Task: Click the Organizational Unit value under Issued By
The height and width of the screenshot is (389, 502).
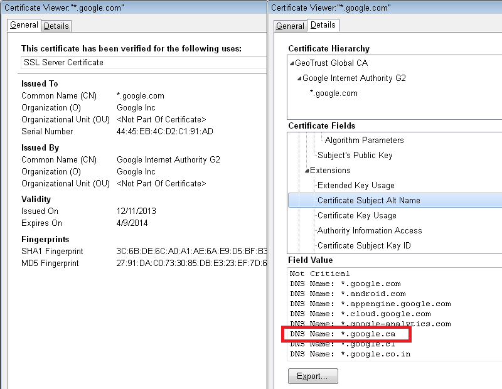Action: (x=161, y=183)
